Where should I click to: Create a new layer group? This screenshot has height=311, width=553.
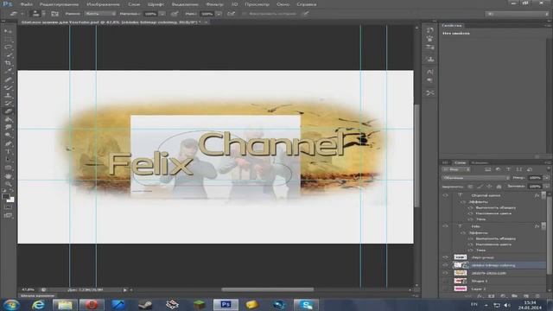pyautogui.click(x=515, y=295)
